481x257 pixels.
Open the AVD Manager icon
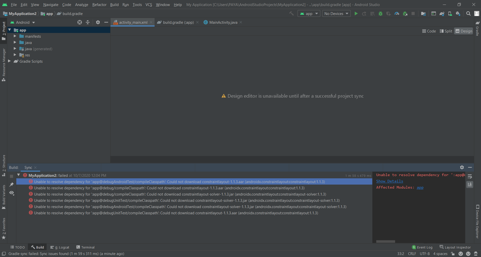click(x=450, y=14)
